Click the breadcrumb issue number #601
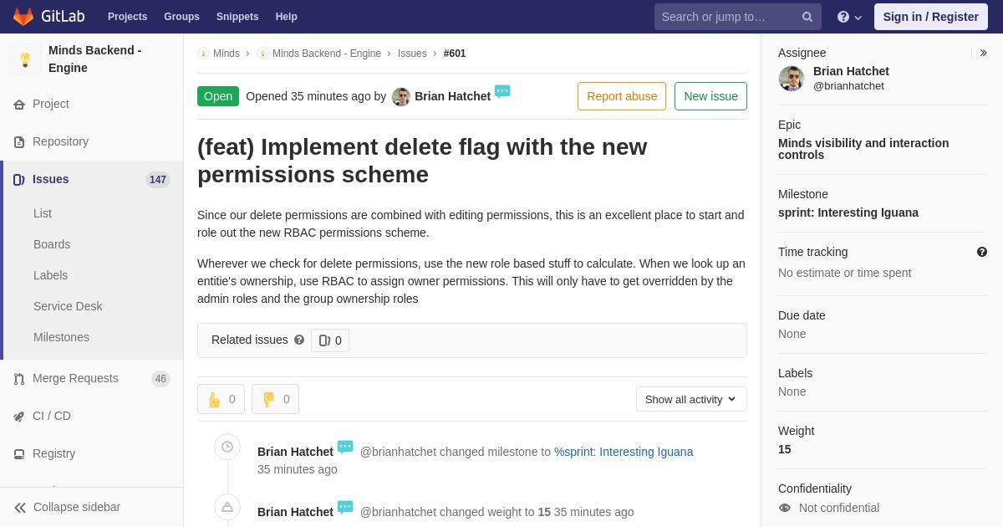 (455, 54)
